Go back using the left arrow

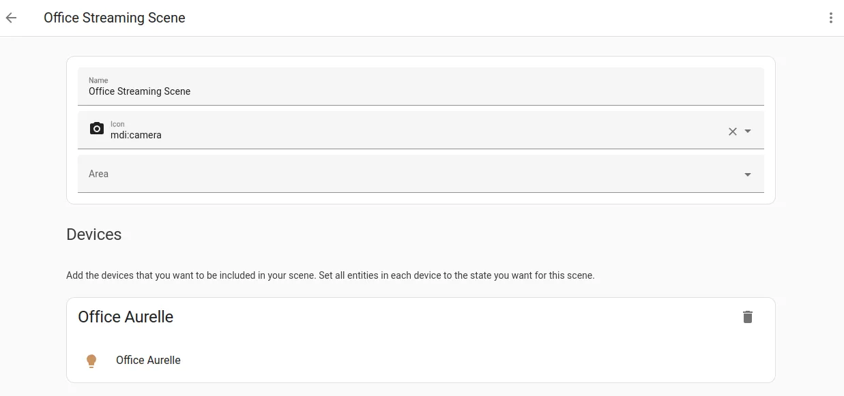[12, 18]
